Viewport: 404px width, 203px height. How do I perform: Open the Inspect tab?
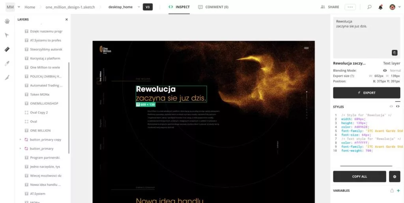click(x=179, y=7)
